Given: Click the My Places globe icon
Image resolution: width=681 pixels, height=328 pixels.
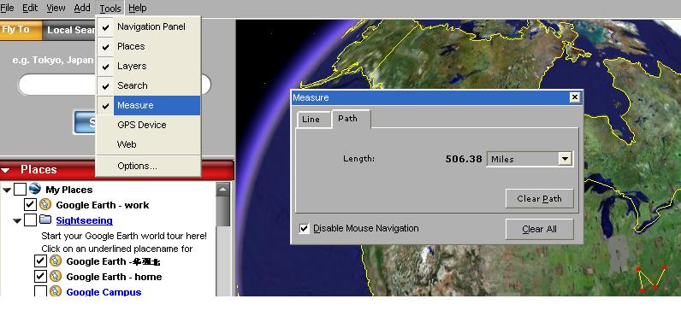Looking at the screenshot, I should tap(35, 189).
